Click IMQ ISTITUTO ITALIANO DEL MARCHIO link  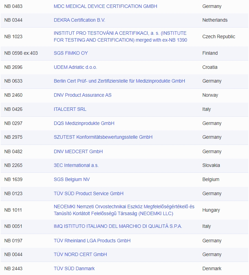click(118, 226)
